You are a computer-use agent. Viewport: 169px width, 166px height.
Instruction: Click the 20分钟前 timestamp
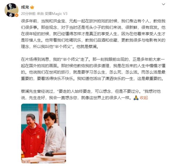[28, 14]
